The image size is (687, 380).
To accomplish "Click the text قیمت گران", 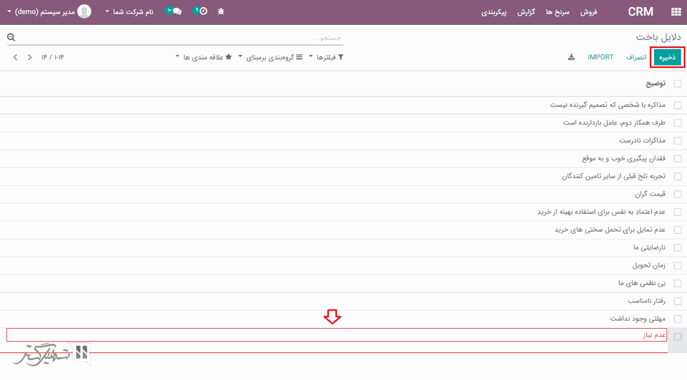I will (650, 194).
